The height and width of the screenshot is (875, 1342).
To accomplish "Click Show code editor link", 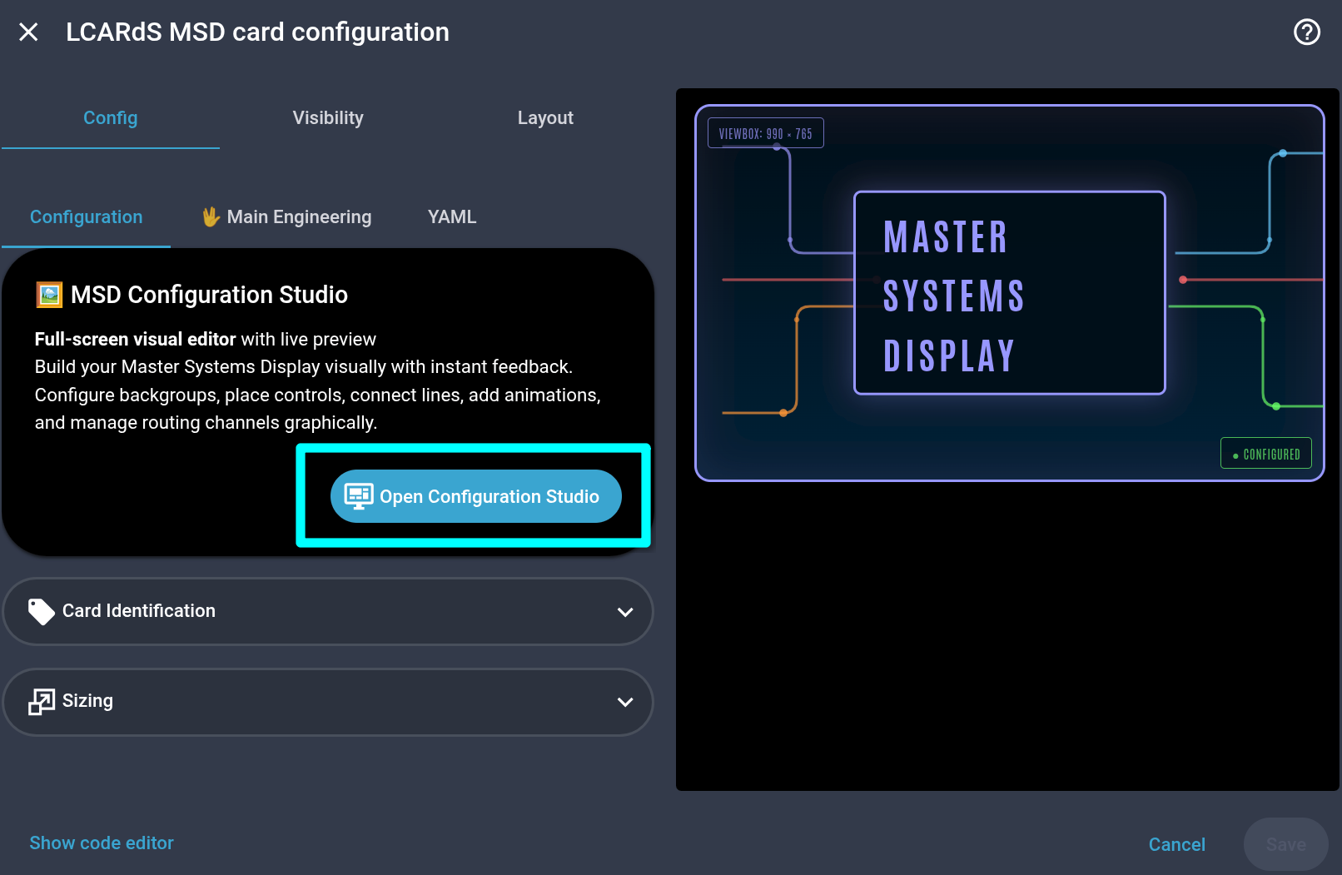I will (102, 843).
